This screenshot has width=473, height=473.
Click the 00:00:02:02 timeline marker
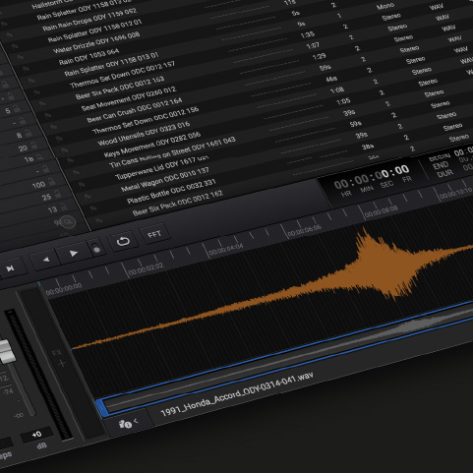coord(146,269)
